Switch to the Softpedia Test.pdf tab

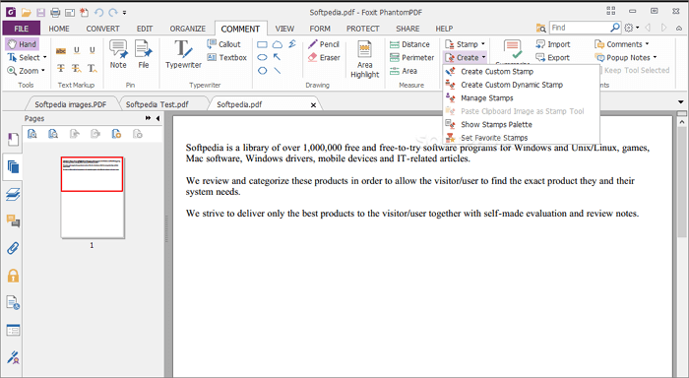tap(157, 104)
